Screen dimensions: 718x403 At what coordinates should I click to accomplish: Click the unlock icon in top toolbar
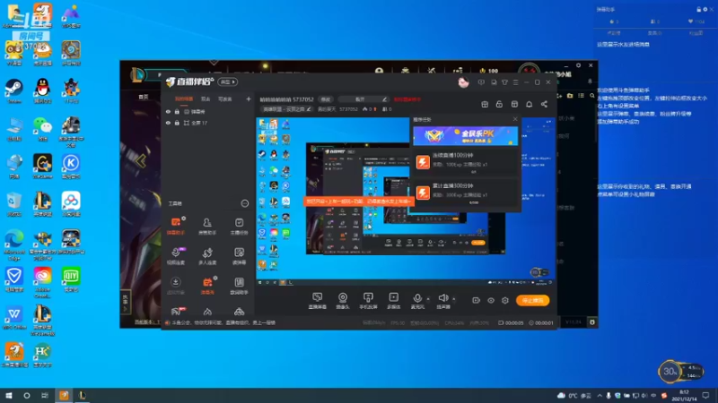[499, 104]
